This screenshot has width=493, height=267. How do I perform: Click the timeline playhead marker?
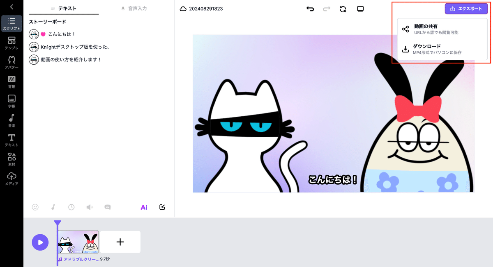58,223
